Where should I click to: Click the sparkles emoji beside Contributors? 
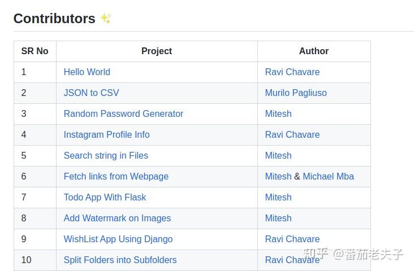coord(106,18)
